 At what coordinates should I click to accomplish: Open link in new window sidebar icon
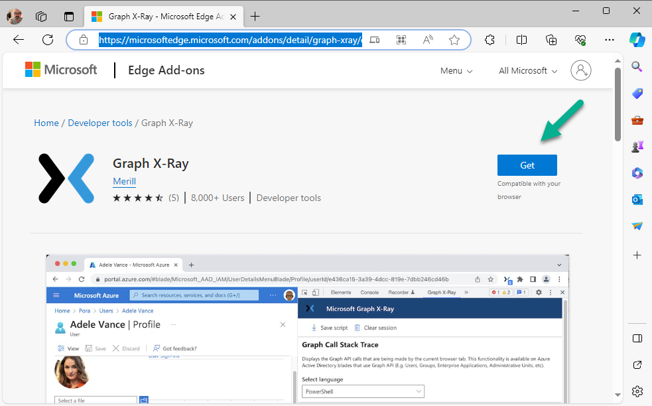pyautogui.click(x=637, y=365)
